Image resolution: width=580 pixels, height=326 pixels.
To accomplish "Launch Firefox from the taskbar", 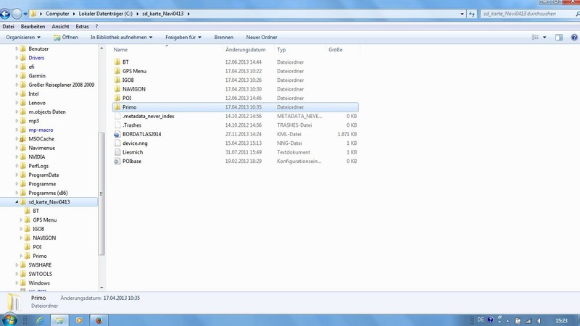I will pos(100,319).
